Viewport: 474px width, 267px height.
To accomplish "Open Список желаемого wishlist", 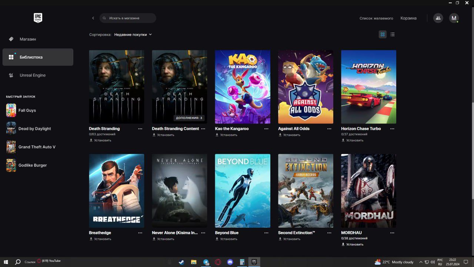I will [376, 18].
